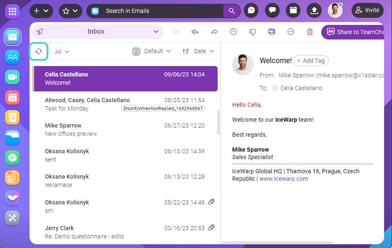Viewport: 392px width, 248px height.
Task: Click the Forward arrow icon
Action: tap(214, 32)
